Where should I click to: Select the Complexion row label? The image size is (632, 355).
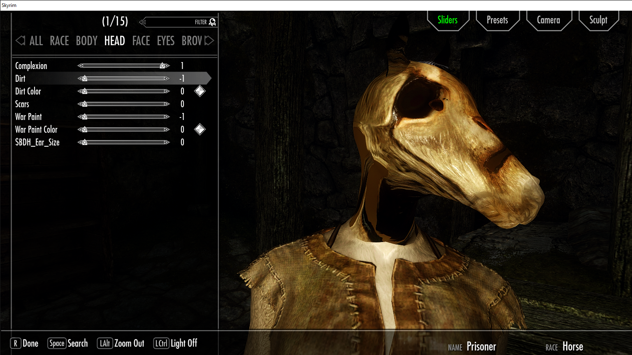(31, 66)
